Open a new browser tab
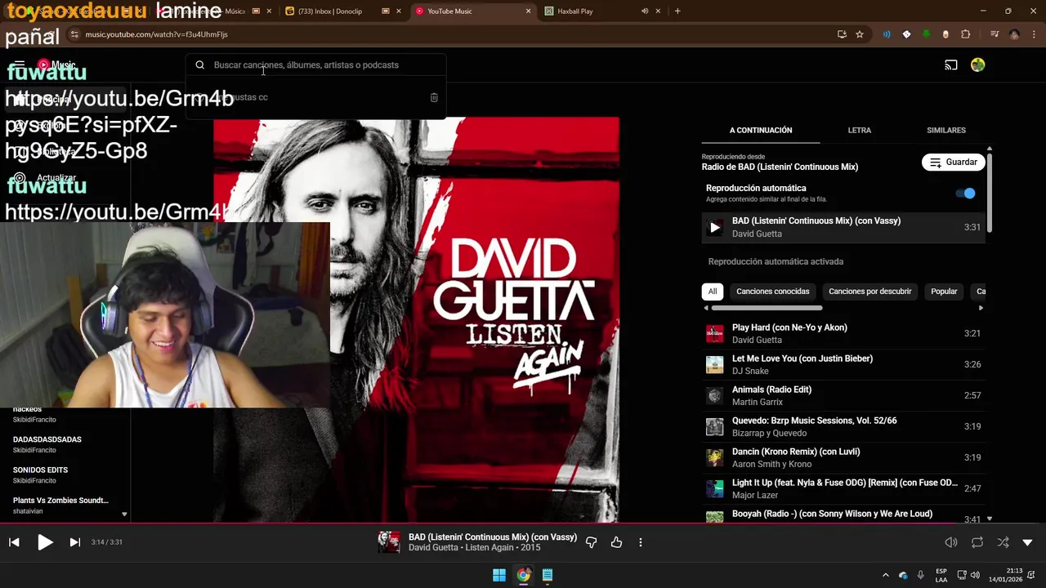1046x588 pixels. 677,11
